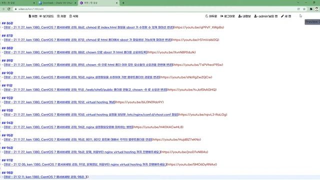Bookmark this page with the star icon
Image resolution: width=320 pixels, height=180 pixels.
[x=304, y=9]
